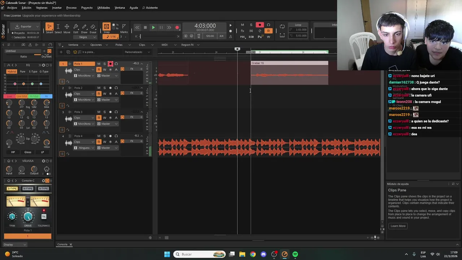462x260 pixels.
Task: Open the Insertar menu
Action: tap(57, 8)
